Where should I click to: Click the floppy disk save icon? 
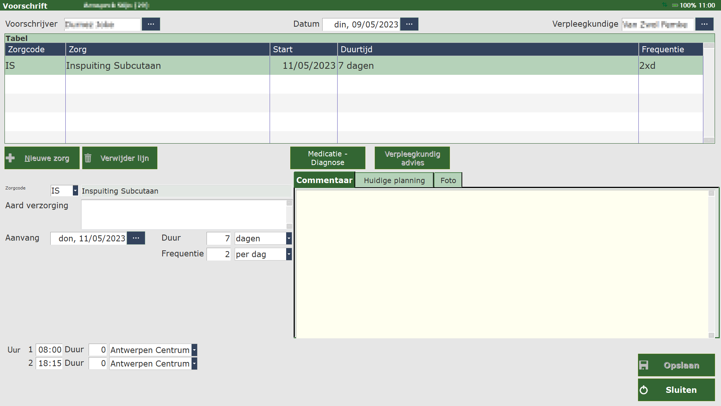[x=644, y=365]
